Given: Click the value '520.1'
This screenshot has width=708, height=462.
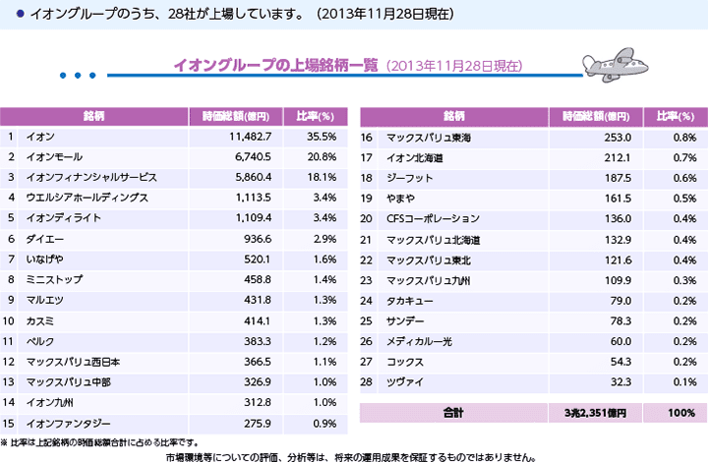Looking at the screenshot, I should coord(258,260).
